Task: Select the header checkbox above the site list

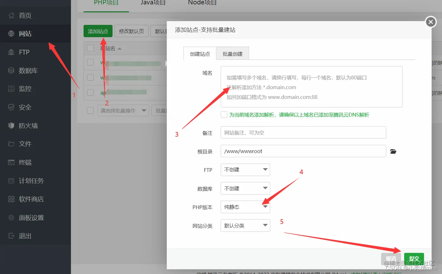Action: point(90,48)
